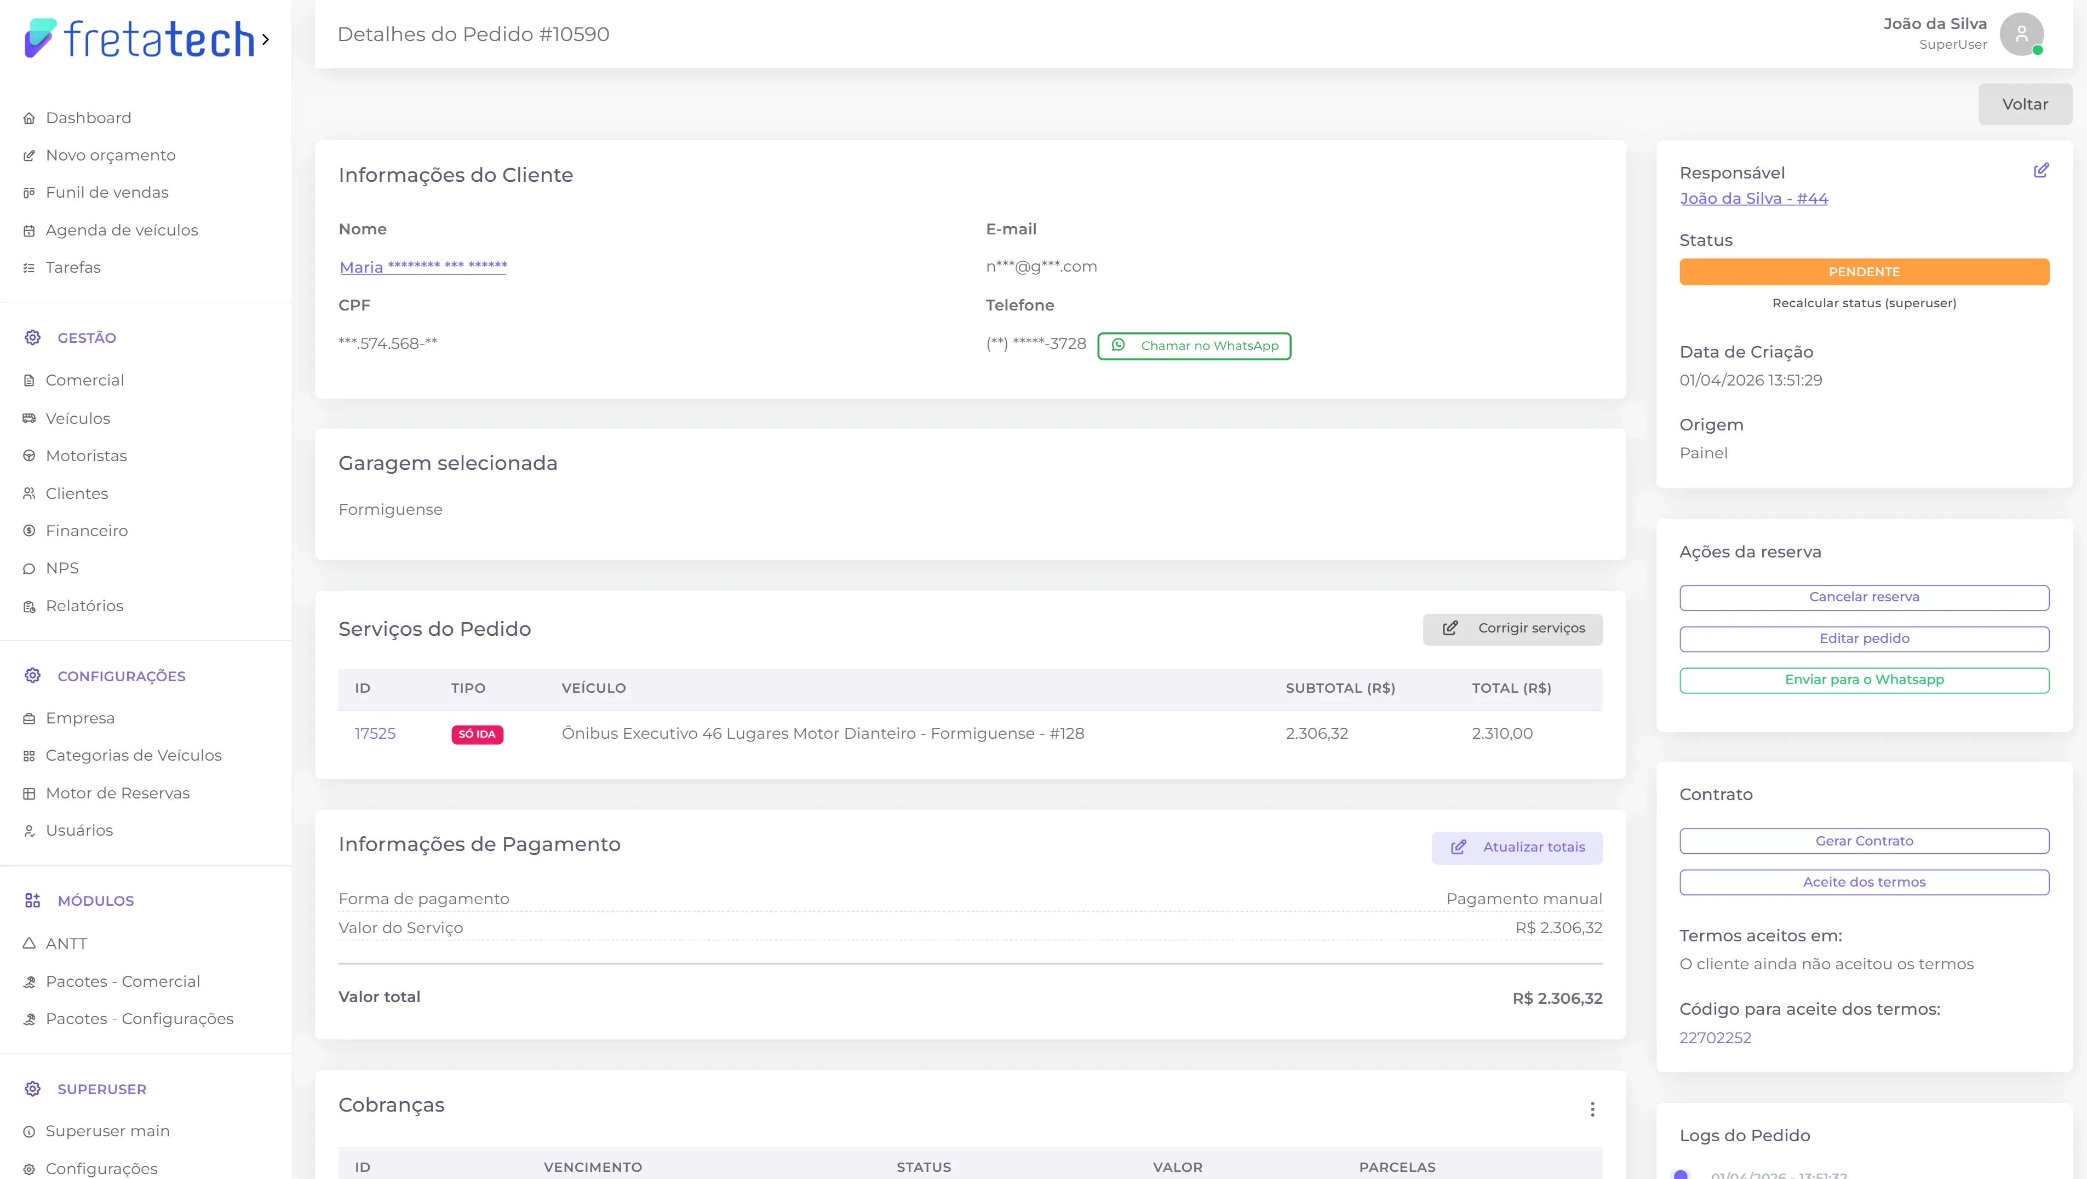Click the GESTÃO section header

(87, 338)
